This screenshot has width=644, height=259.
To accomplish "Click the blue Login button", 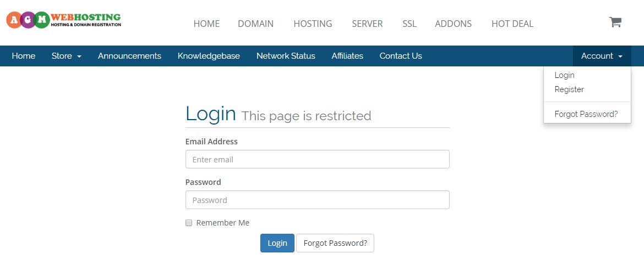I will (277, 243).
